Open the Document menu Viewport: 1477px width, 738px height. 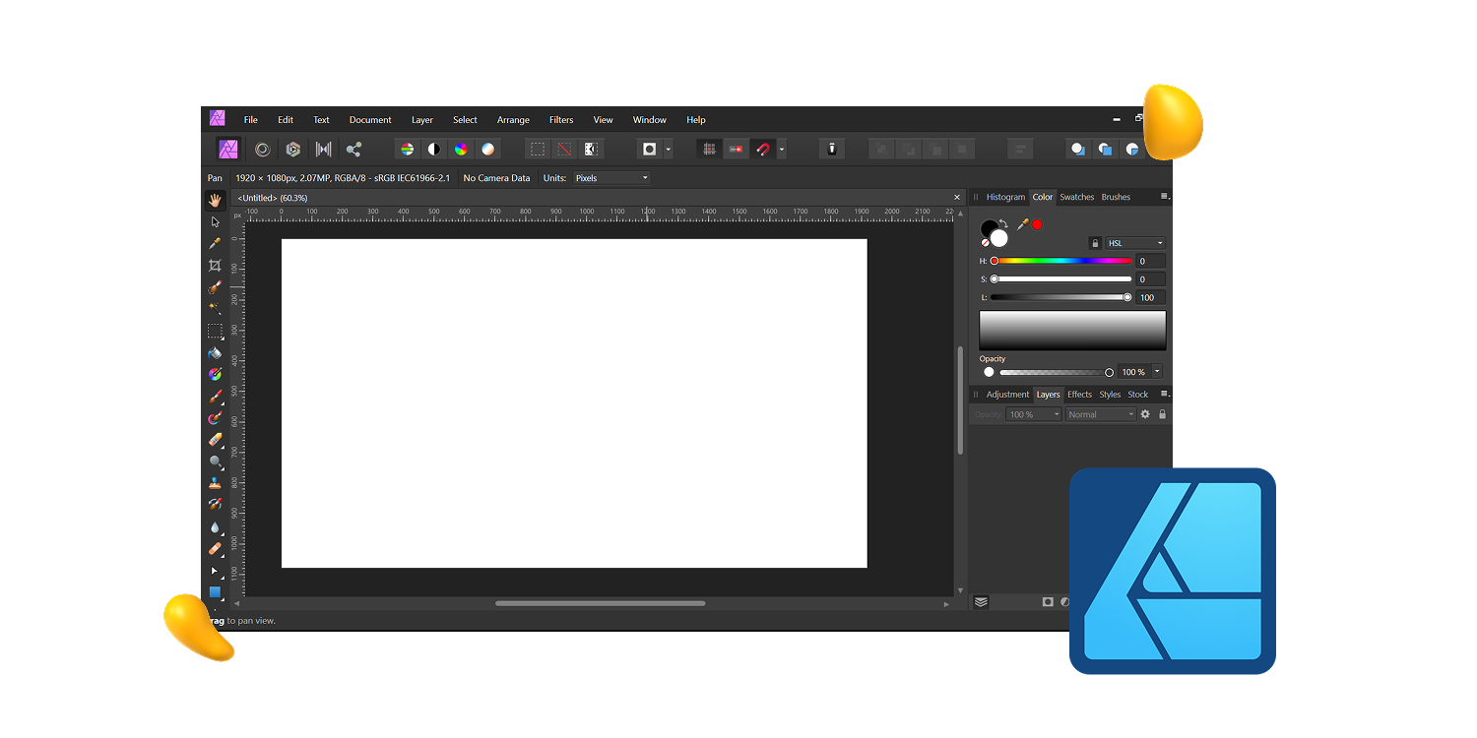(370, 120)
